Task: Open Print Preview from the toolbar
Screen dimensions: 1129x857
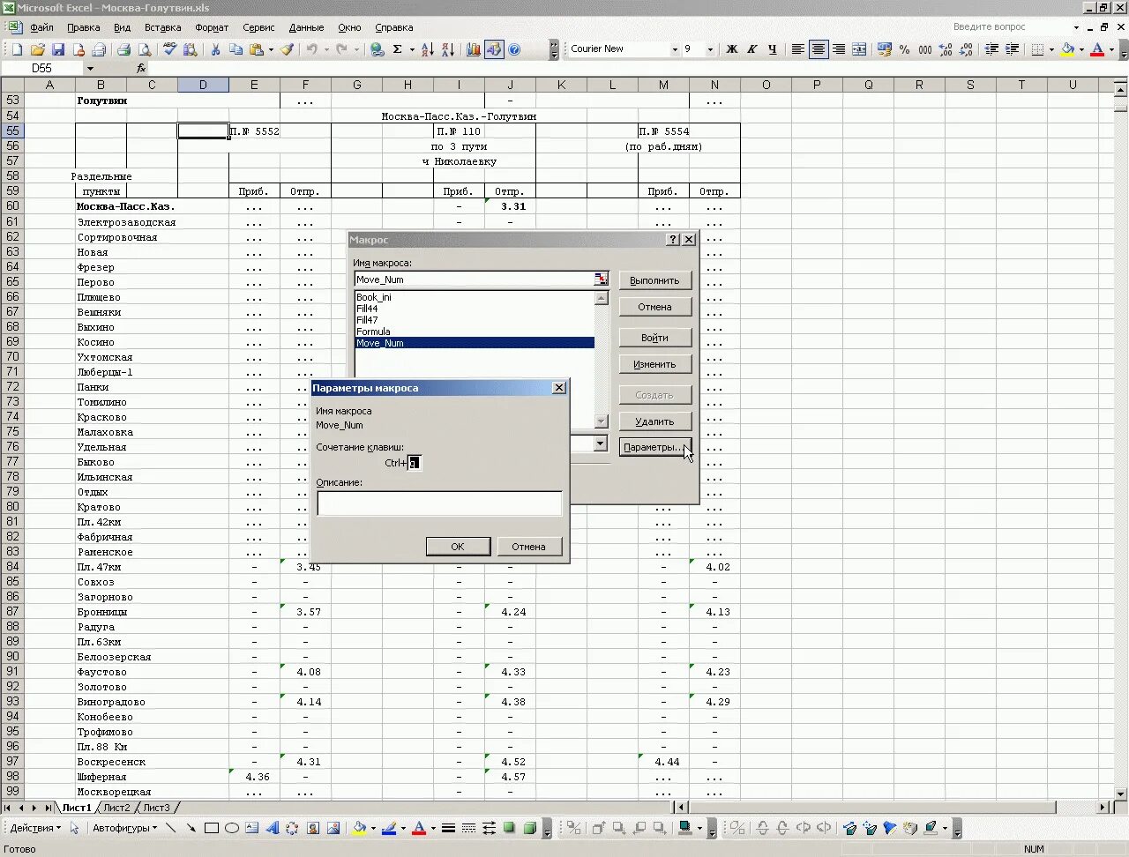Action: [145, 49]
